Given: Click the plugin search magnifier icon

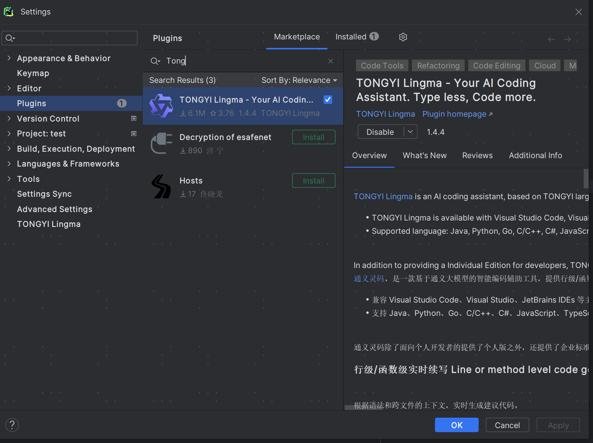Looking at the screenshot, I should point(155,61).
